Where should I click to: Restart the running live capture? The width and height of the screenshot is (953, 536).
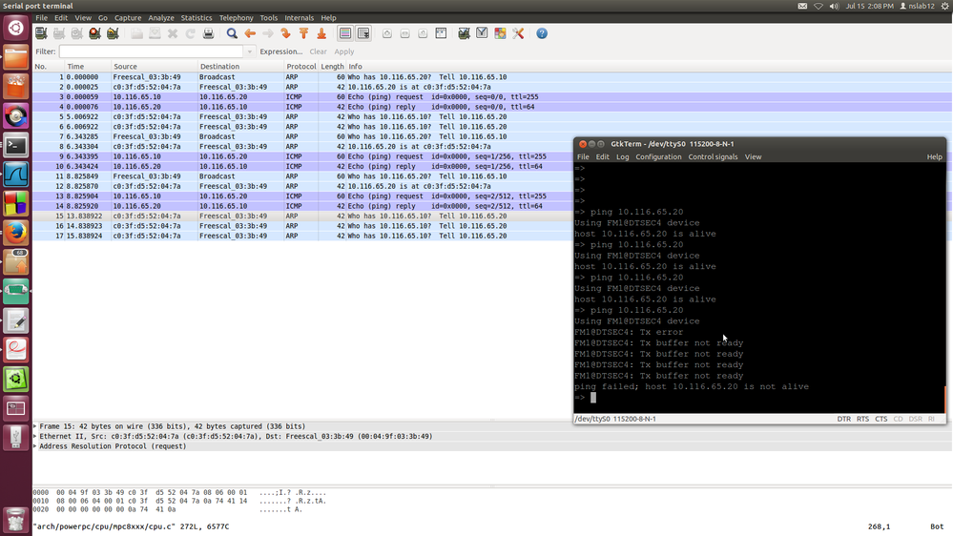[x=114, y=33]
